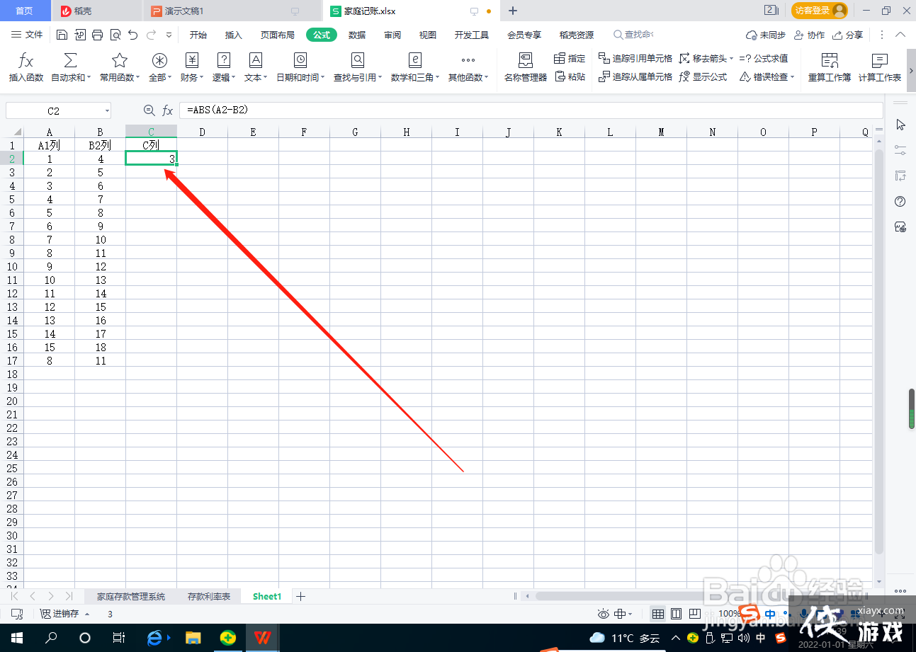The image size is (916, 652).
Task: Open the Windows Start menu
Action: (x=16, y=638)
